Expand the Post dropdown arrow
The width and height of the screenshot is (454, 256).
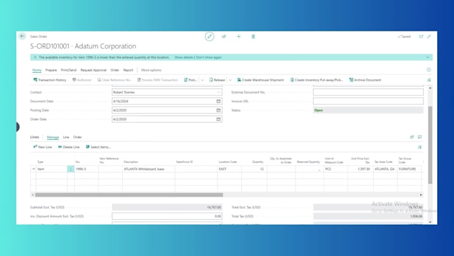(202, 80)
